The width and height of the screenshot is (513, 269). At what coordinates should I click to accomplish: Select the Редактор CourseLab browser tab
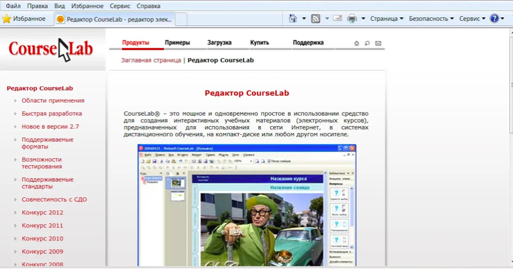114,19
